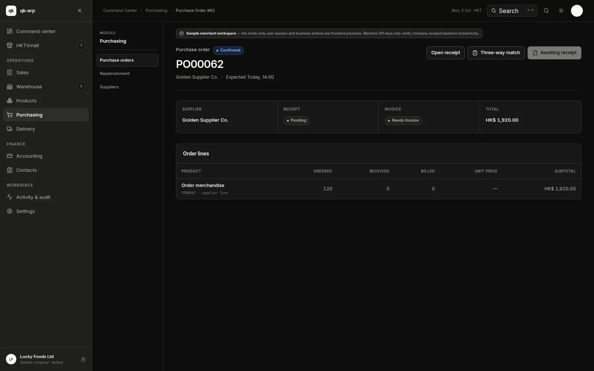
Task: Click the Delivery truck icon
Action: [10, 129]
